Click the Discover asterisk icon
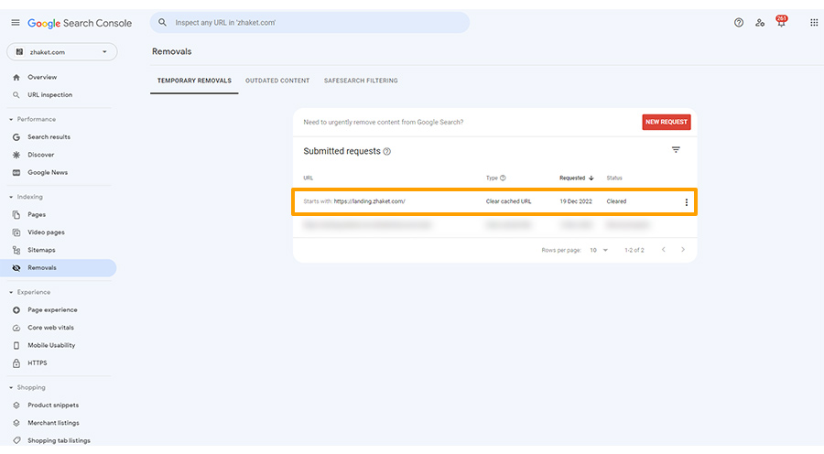Image resolution: width=824 pixels, height=454 pixels. (x=16, y=155)
